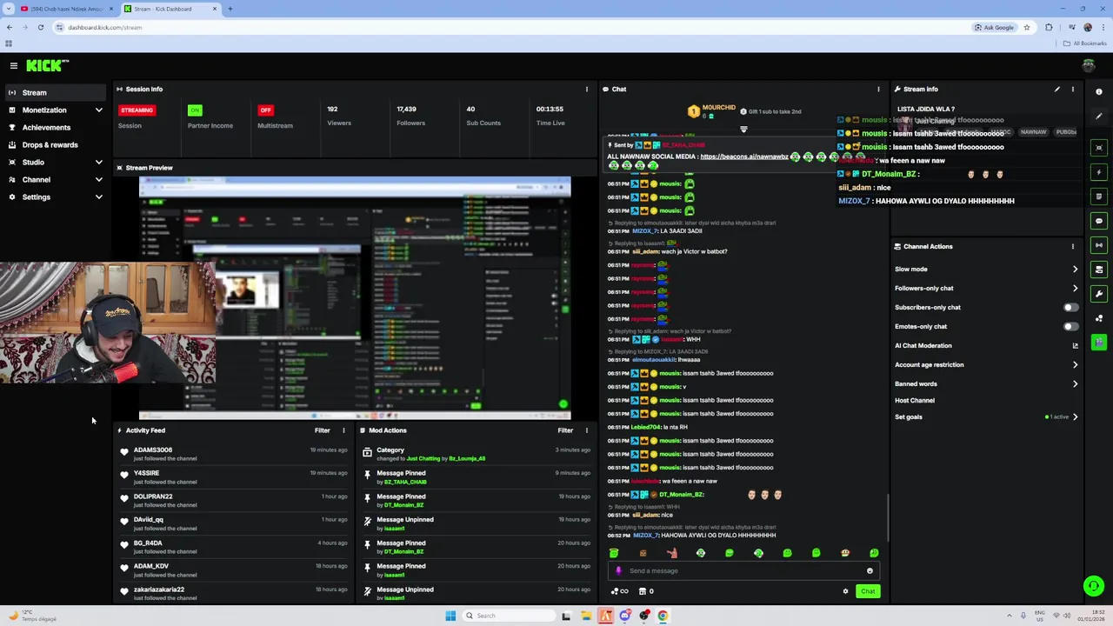Click the purple microphone icon in message box
The image size is (1113, 626).
[618, 571]
